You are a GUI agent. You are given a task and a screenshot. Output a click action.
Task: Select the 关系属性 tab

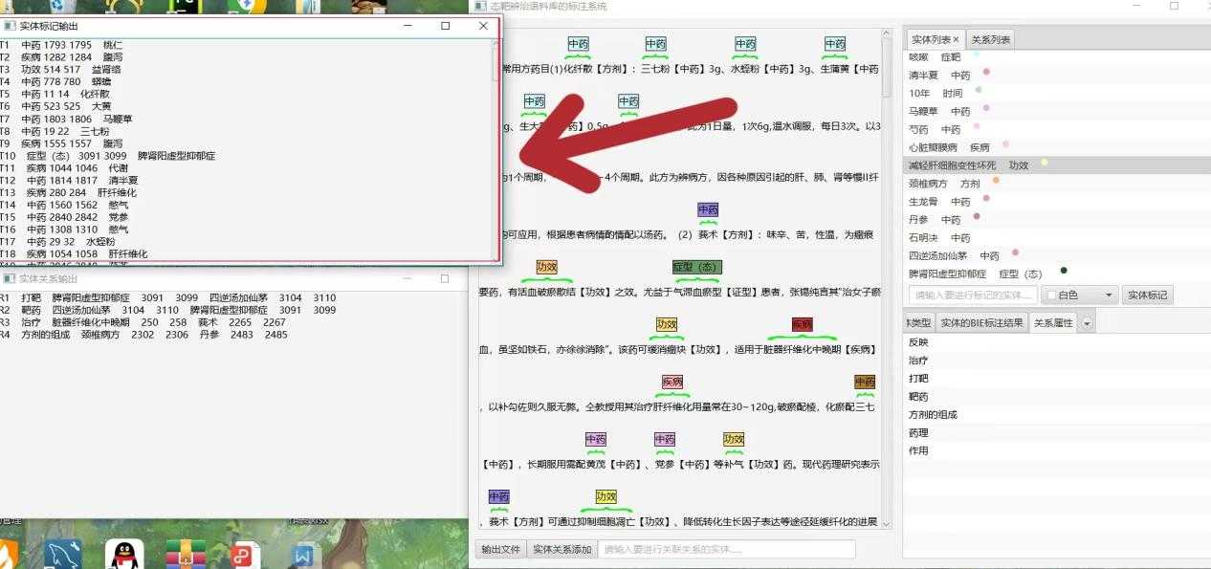[x=1052, y=323]
